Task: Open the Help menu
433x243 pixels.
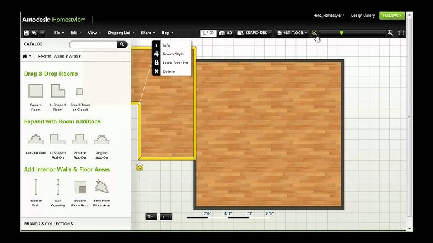Action: [167, 33]
